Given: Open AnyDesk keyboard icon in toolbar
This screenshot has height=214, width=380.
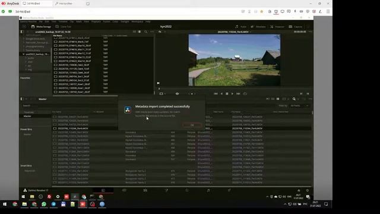Looking at the screenshot, I should (301, 11).
